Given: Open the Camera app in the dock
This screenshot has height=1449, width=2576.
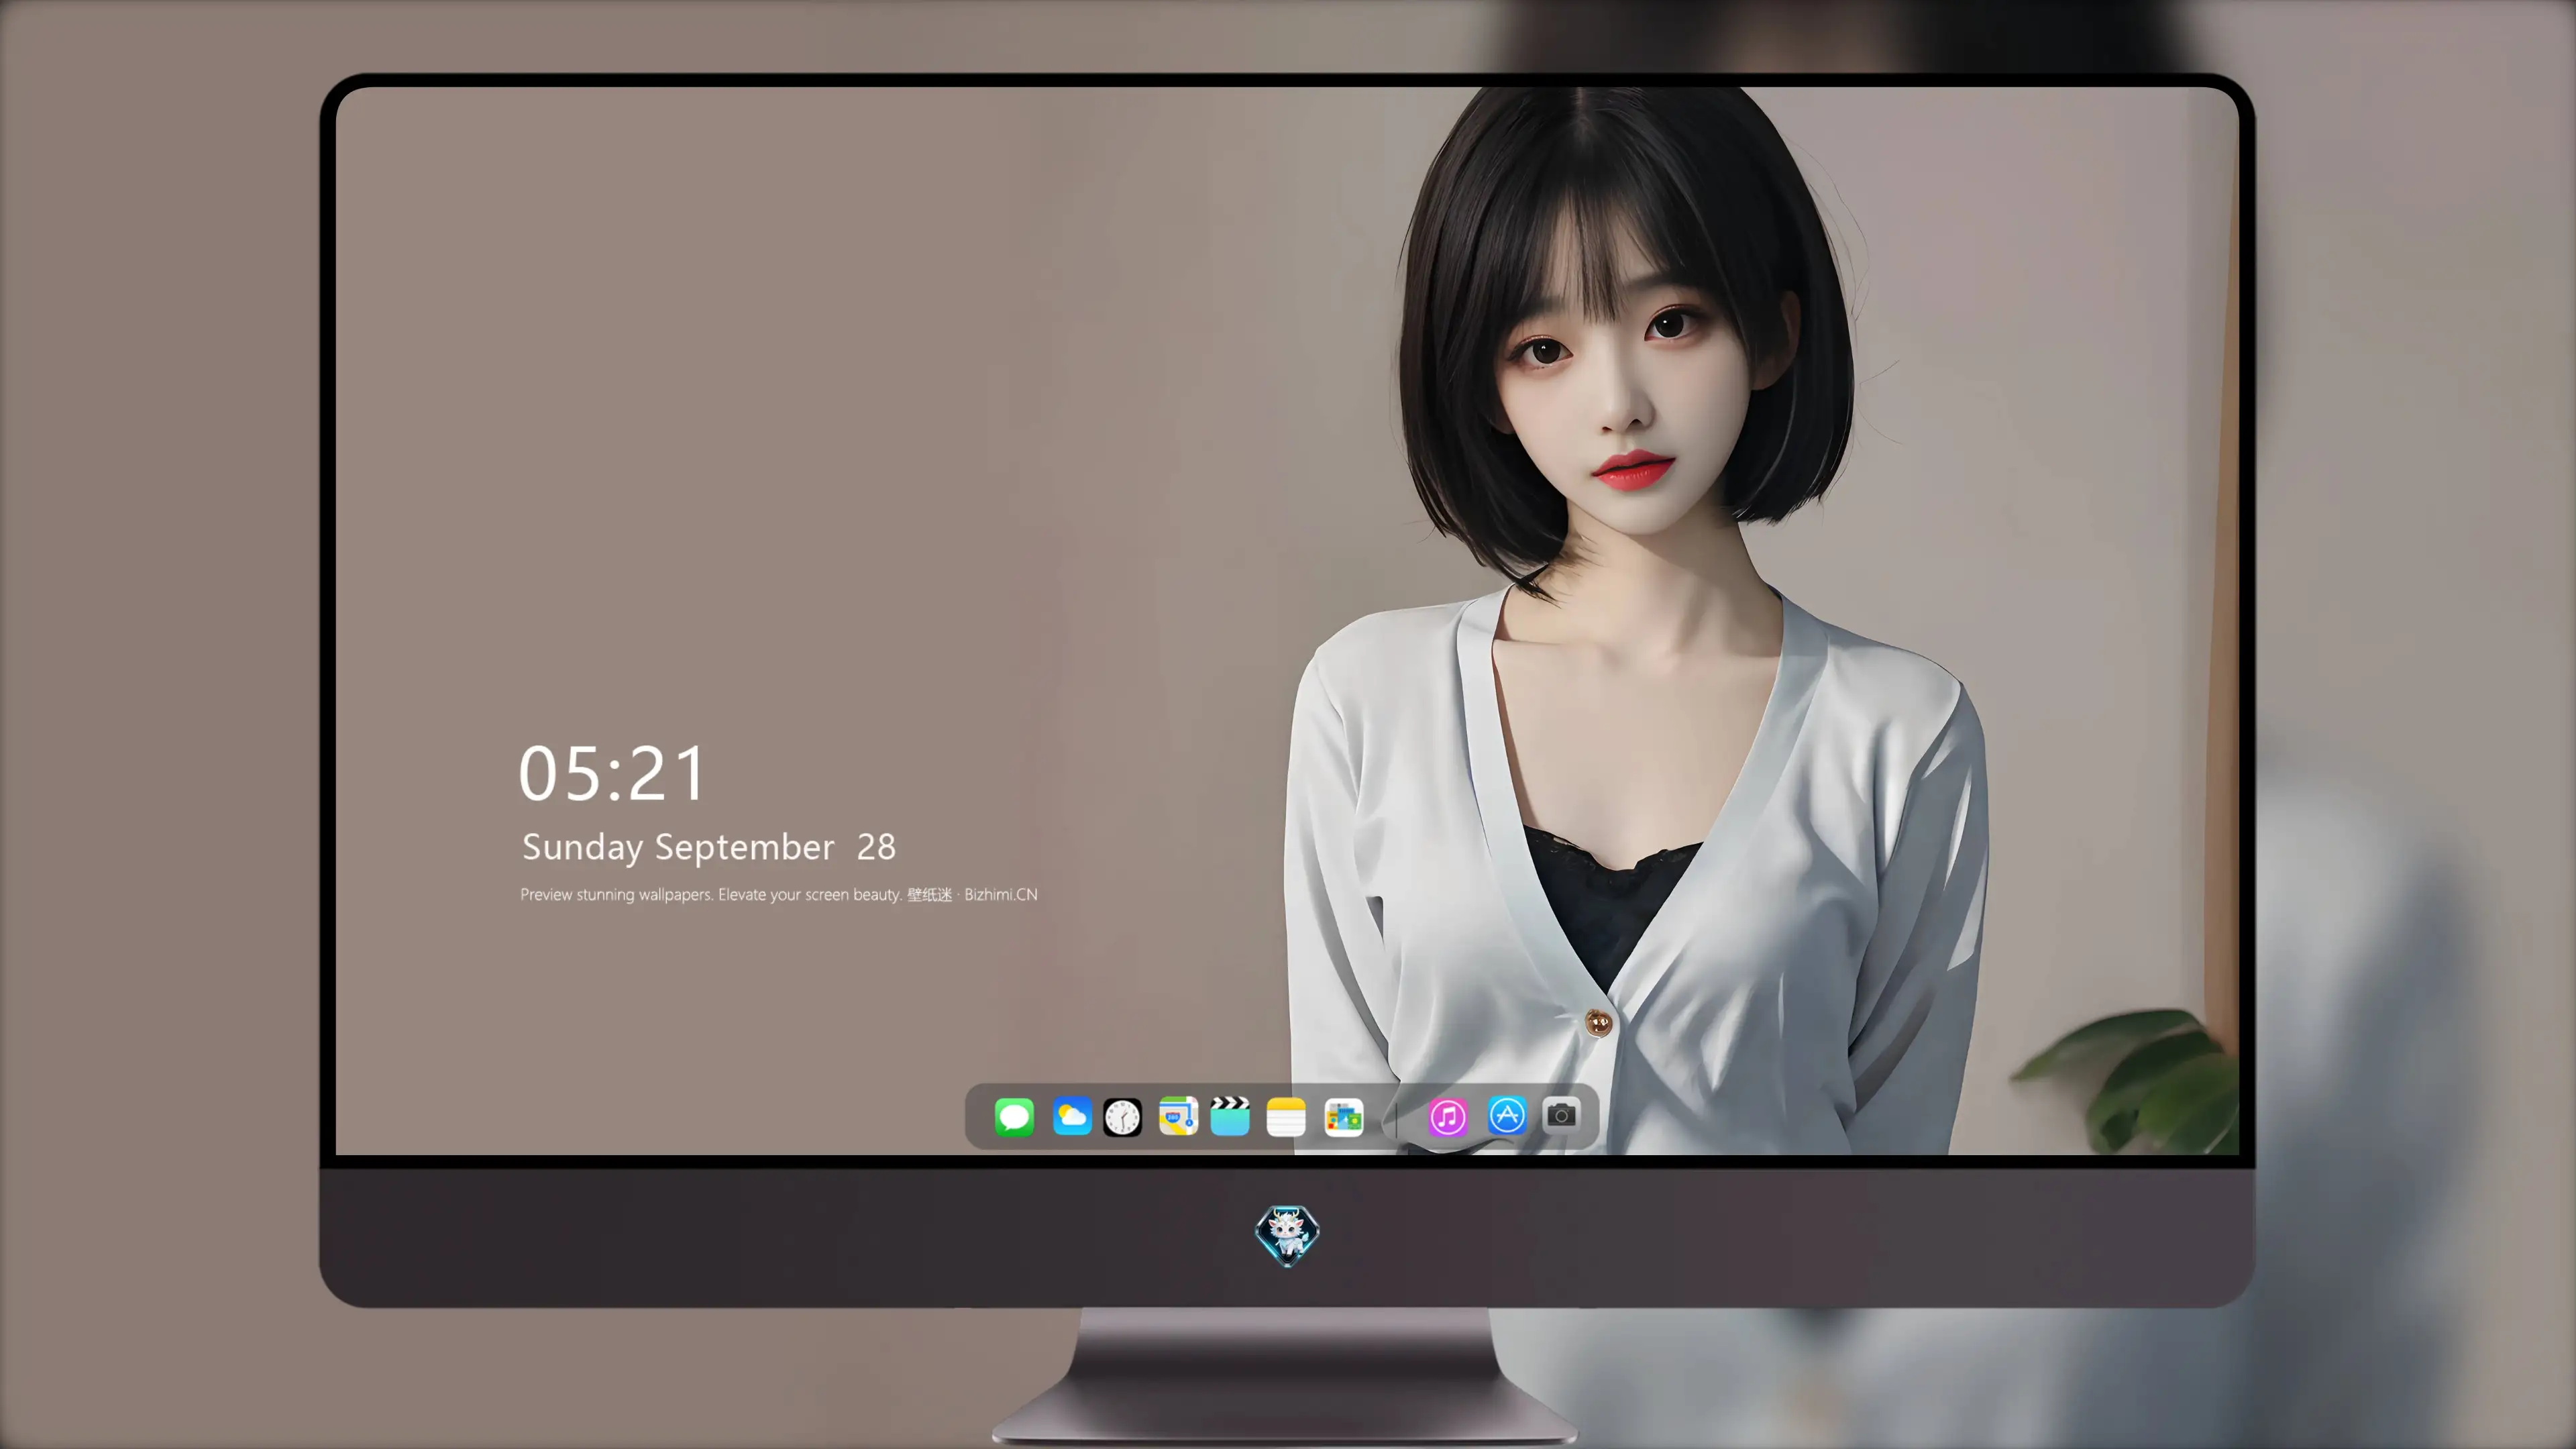Looking at the screenshot, I should tap(1561, 1115).
